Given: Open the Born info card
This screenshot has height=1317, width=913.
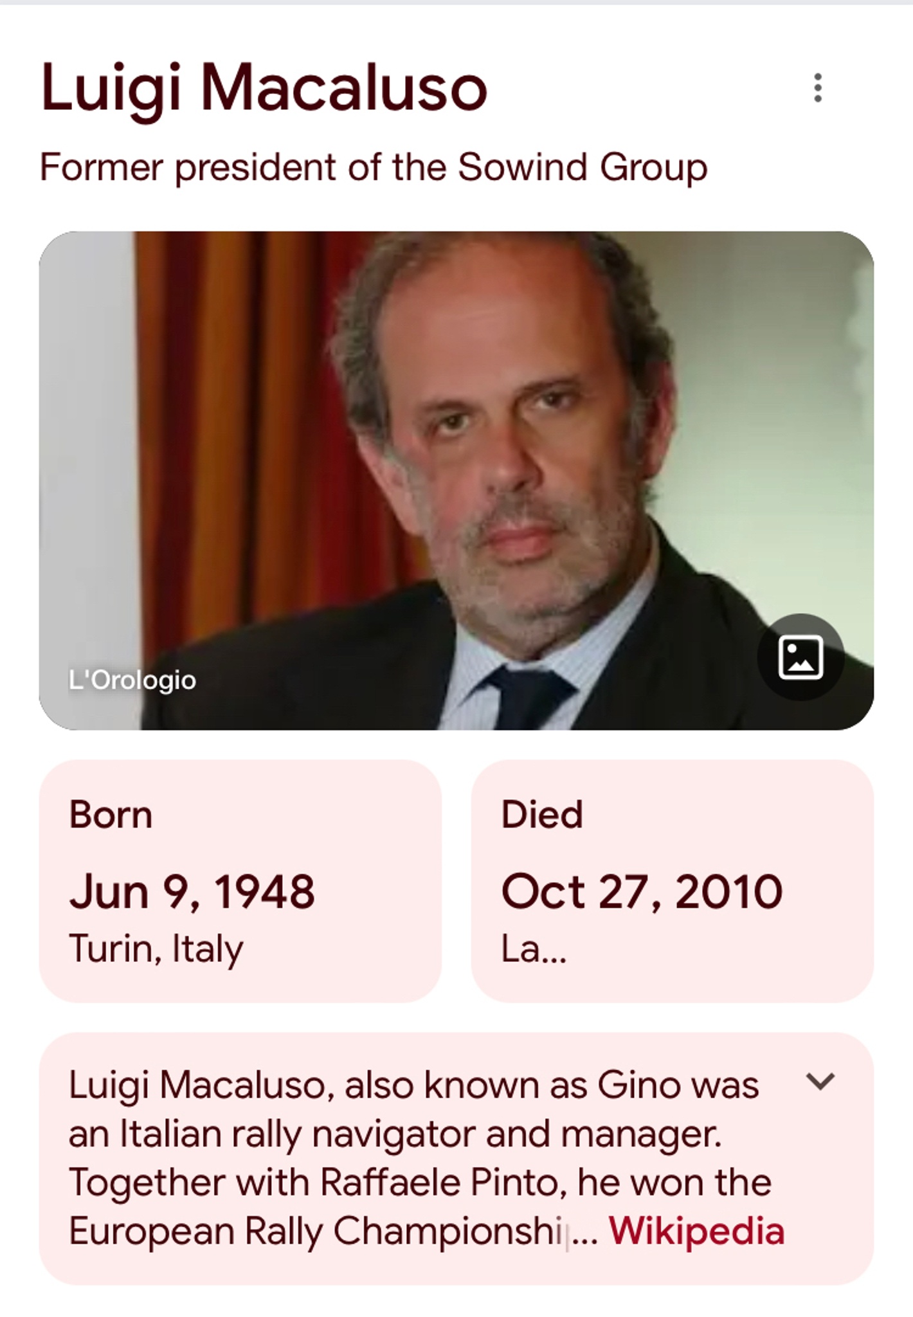Looking at the screenshot, I should (240, 881).
